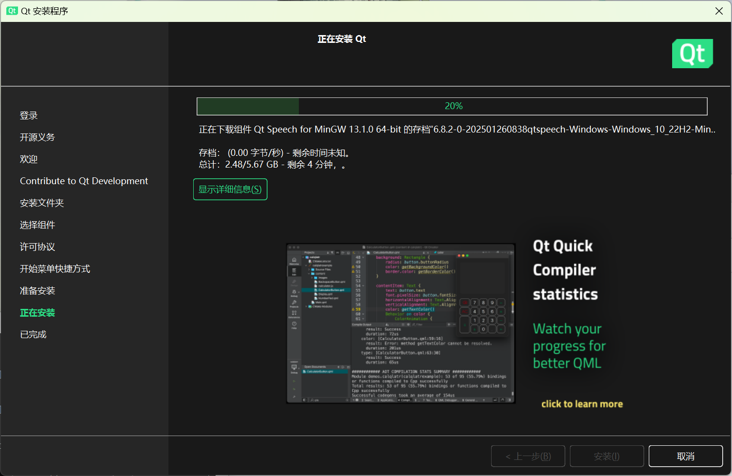Select the 已完成 step in the sidebar
This screenshot has height=476, width=732.
[x=33, y=334]
